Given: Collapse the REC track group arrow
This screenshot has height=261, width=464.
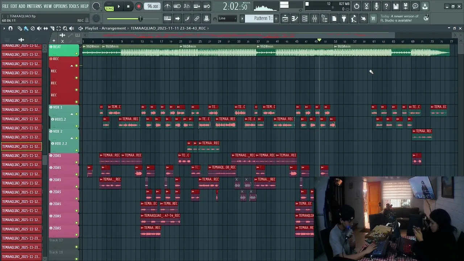Looking at the screenshot, I should click(x=72, y=66).
